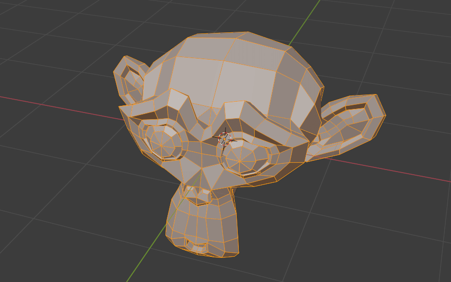This screenshot has height=282, width=451.
Task: Click the center vertex of the eye farthest from the 3D cursor
Action: point(161,146)
